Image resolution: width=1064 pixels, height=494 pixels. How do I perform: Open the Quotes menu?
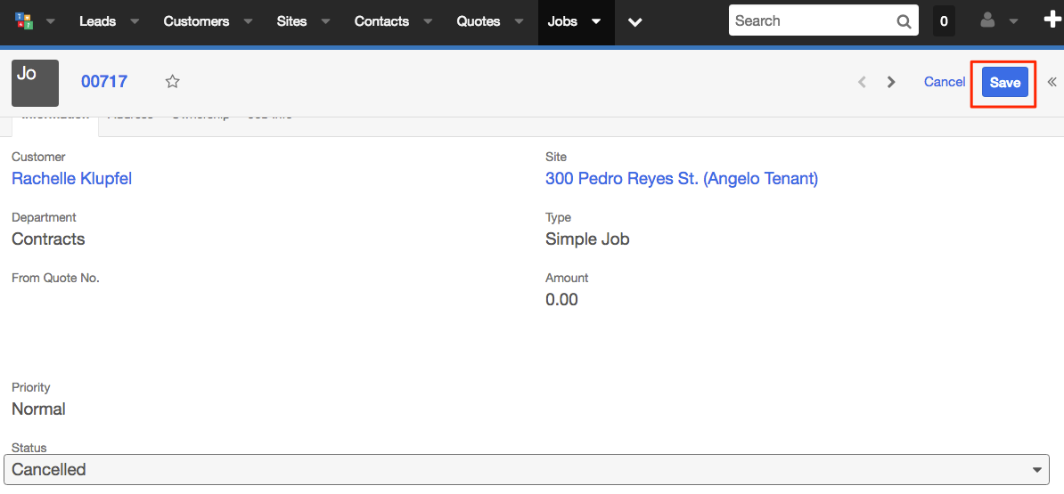tap(479, 21)
